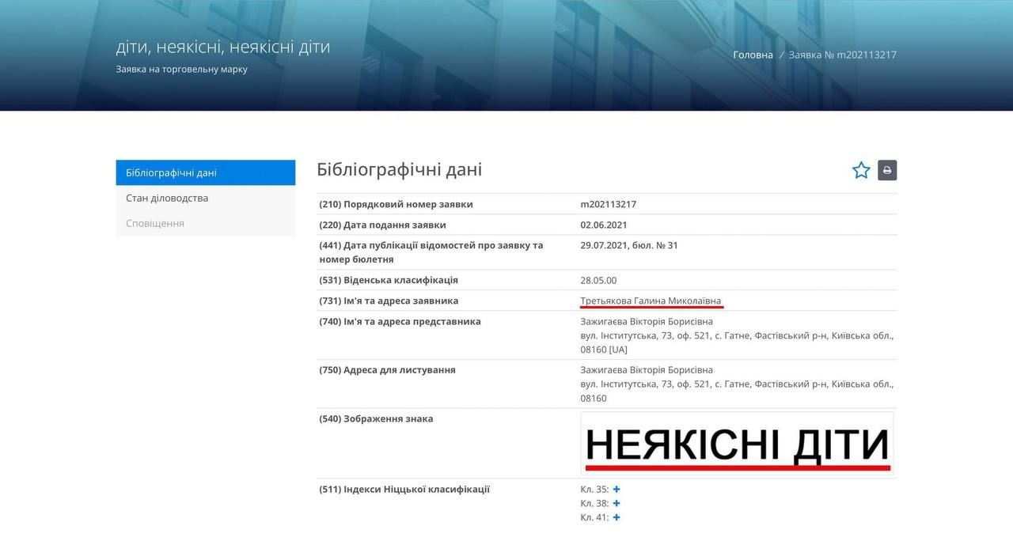Click representative name Зажигаєва Вікторія Борисівна
Image resolution: width=1013 pixels, height=556 pixels.
click(647, 321)
